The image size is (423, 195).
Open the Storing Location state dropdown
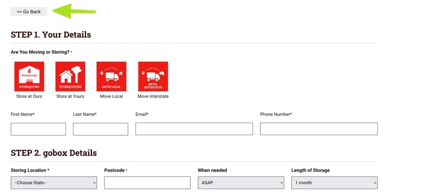click(54, 183)
